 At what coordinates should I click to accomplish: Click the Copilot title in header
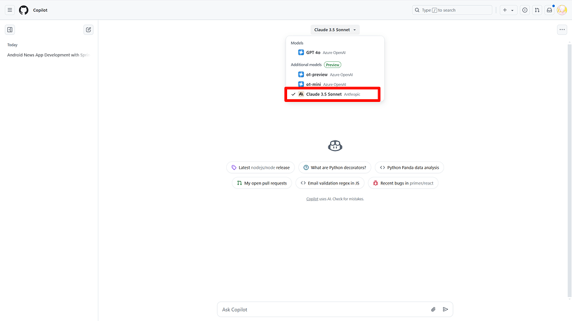tap(40, 10)
